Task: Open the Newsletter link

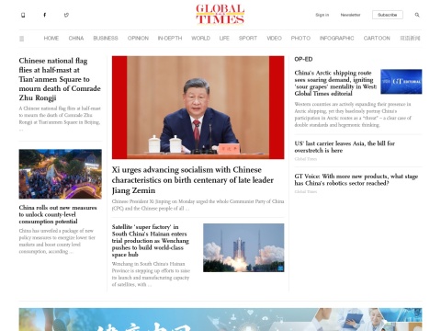Action: (350, 15)
